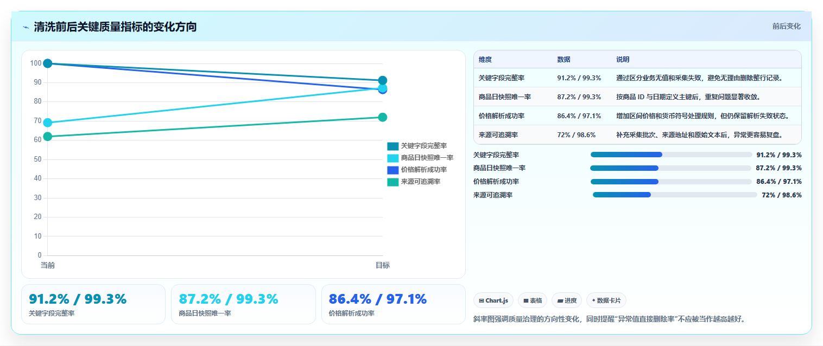Click 86.4% / 97.1% value beside the progress bar
The image size is (823, 346).
pos(779,181)
